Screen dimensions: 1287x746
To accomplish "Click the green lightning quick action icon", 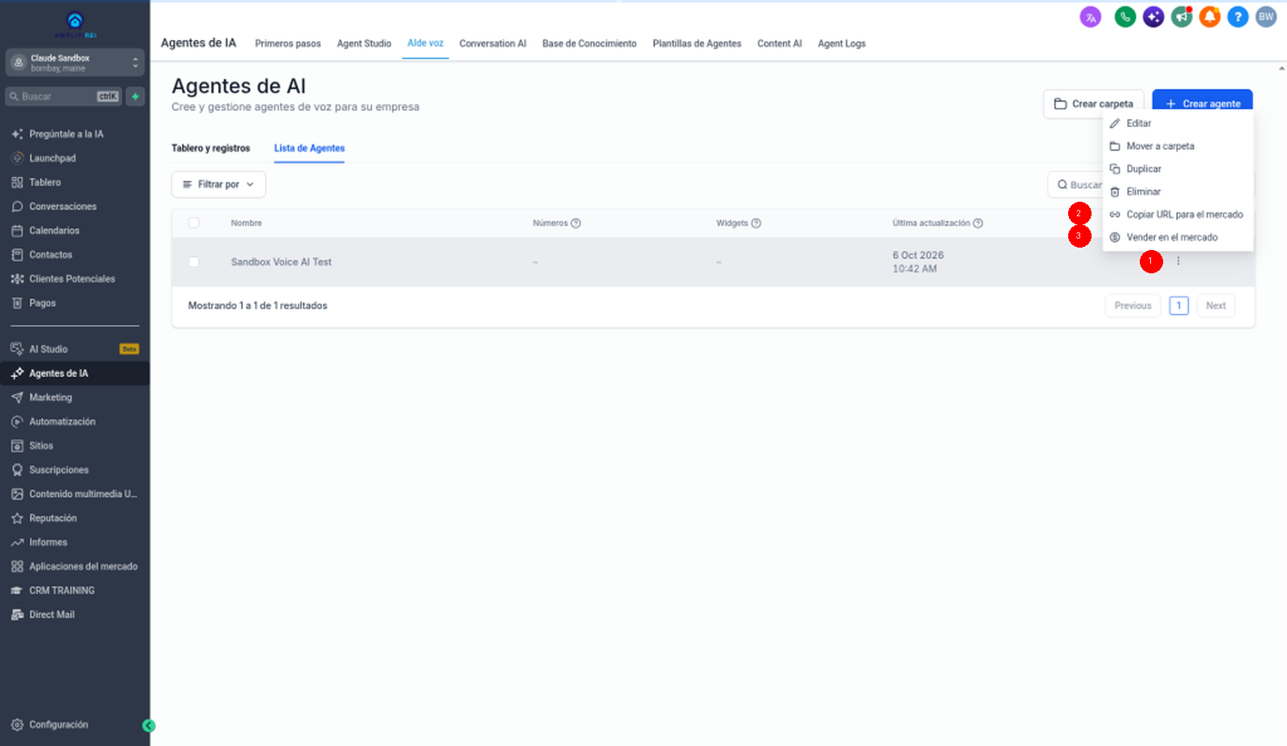I will 135,96.
